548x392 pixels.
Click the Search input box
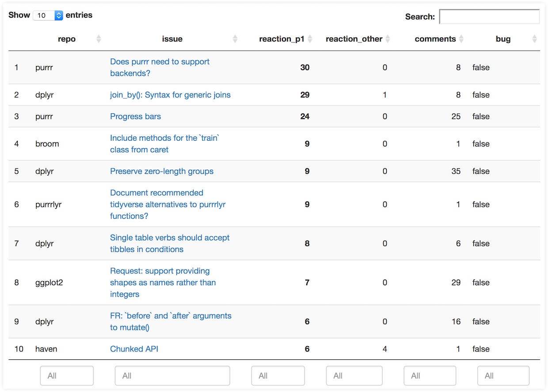point(489,17)
